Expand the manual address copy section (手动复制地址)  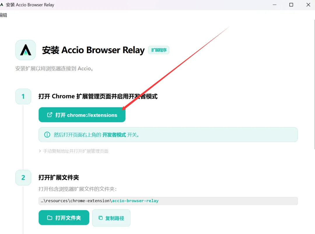point(73,151)
